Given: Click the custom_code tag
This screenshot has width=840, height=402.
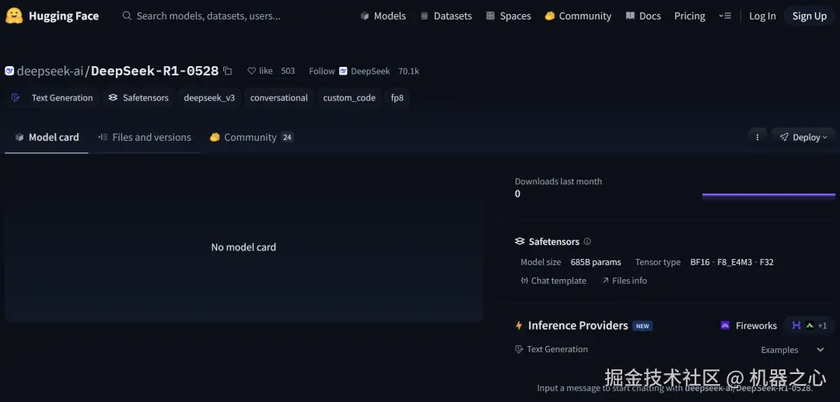Looking at the screenshot, I should click(349, 98).
